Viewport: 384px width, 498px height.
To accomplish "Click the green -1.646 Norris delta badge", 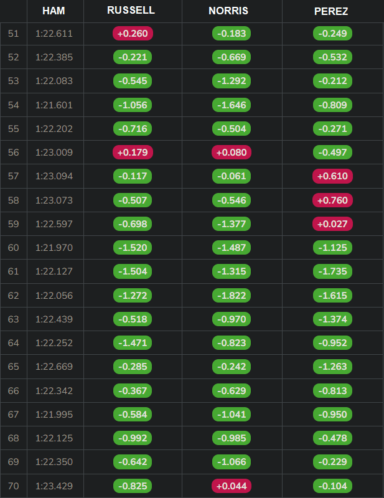I will coord(232,105).
